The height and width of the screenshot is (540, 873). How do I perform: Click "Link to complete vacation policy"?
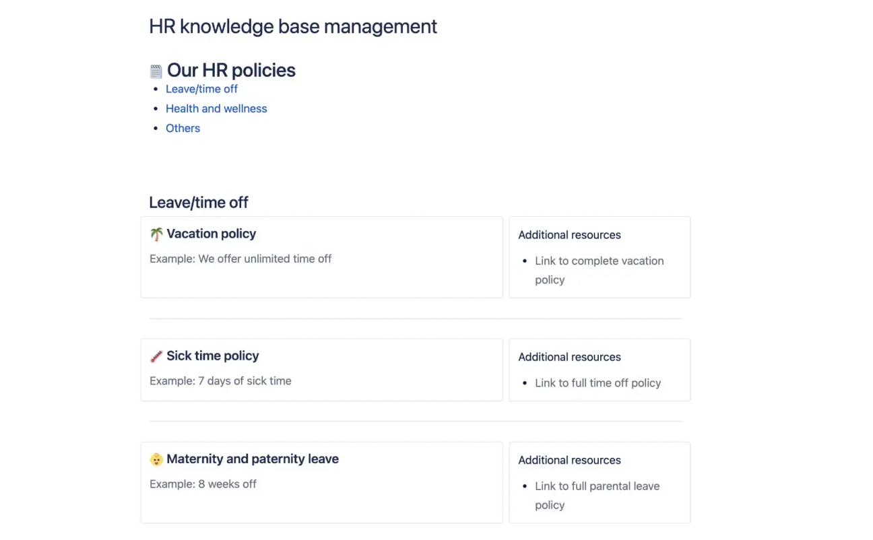(599, 270)
